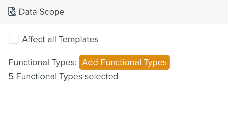Click the "Affect all Templates" label text

coord(60,39)
